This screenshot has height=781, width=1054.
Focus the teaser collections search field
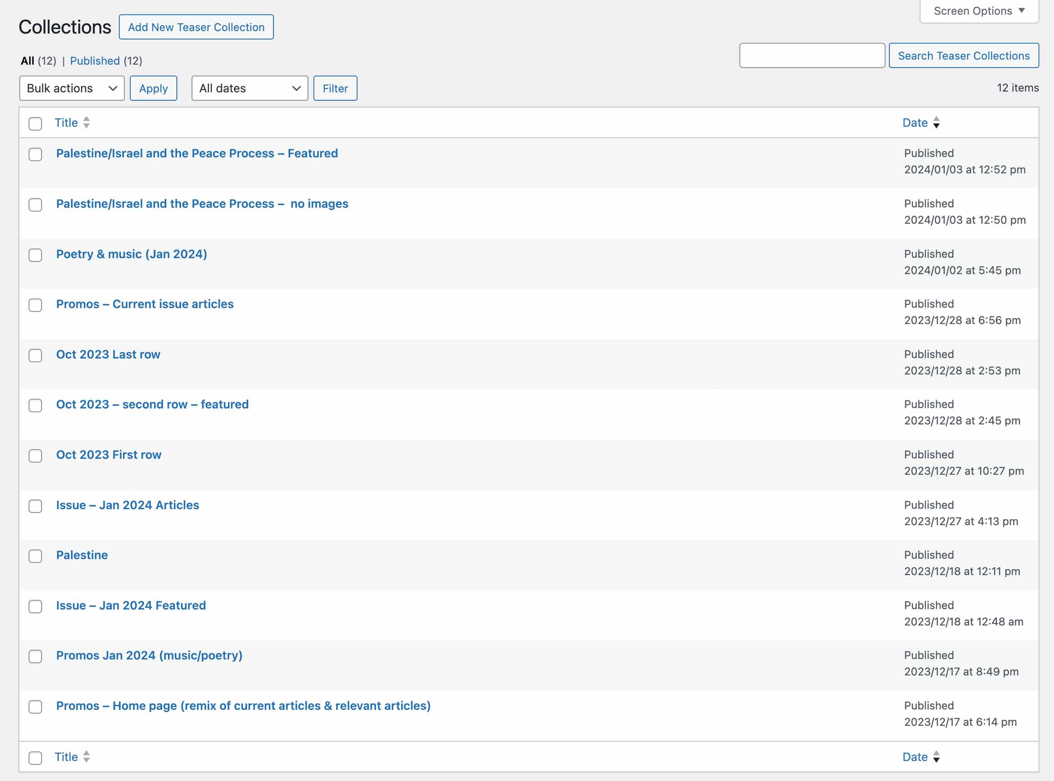pyautogui.click(x=812, y=56)
